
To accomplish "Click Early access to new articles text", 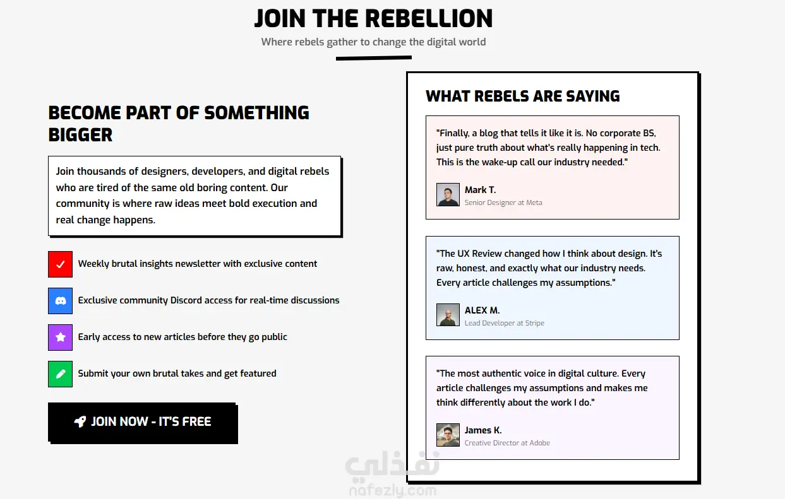I will (183, 337).
